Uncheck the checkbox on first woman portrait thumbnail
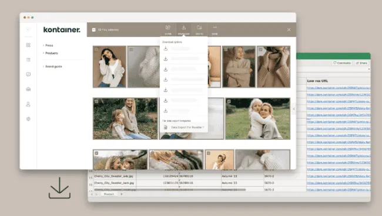 [96, 49]
